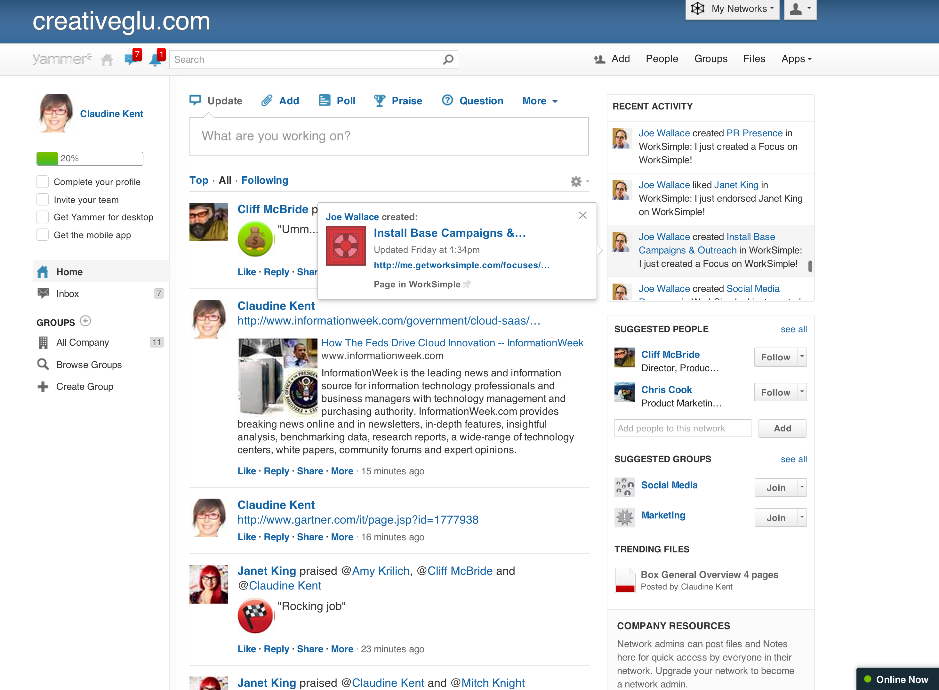Click the 20% profile progress bar
The height and width of the screenshot is (690, 939).
pyautogui.click(x=90, y=159)
